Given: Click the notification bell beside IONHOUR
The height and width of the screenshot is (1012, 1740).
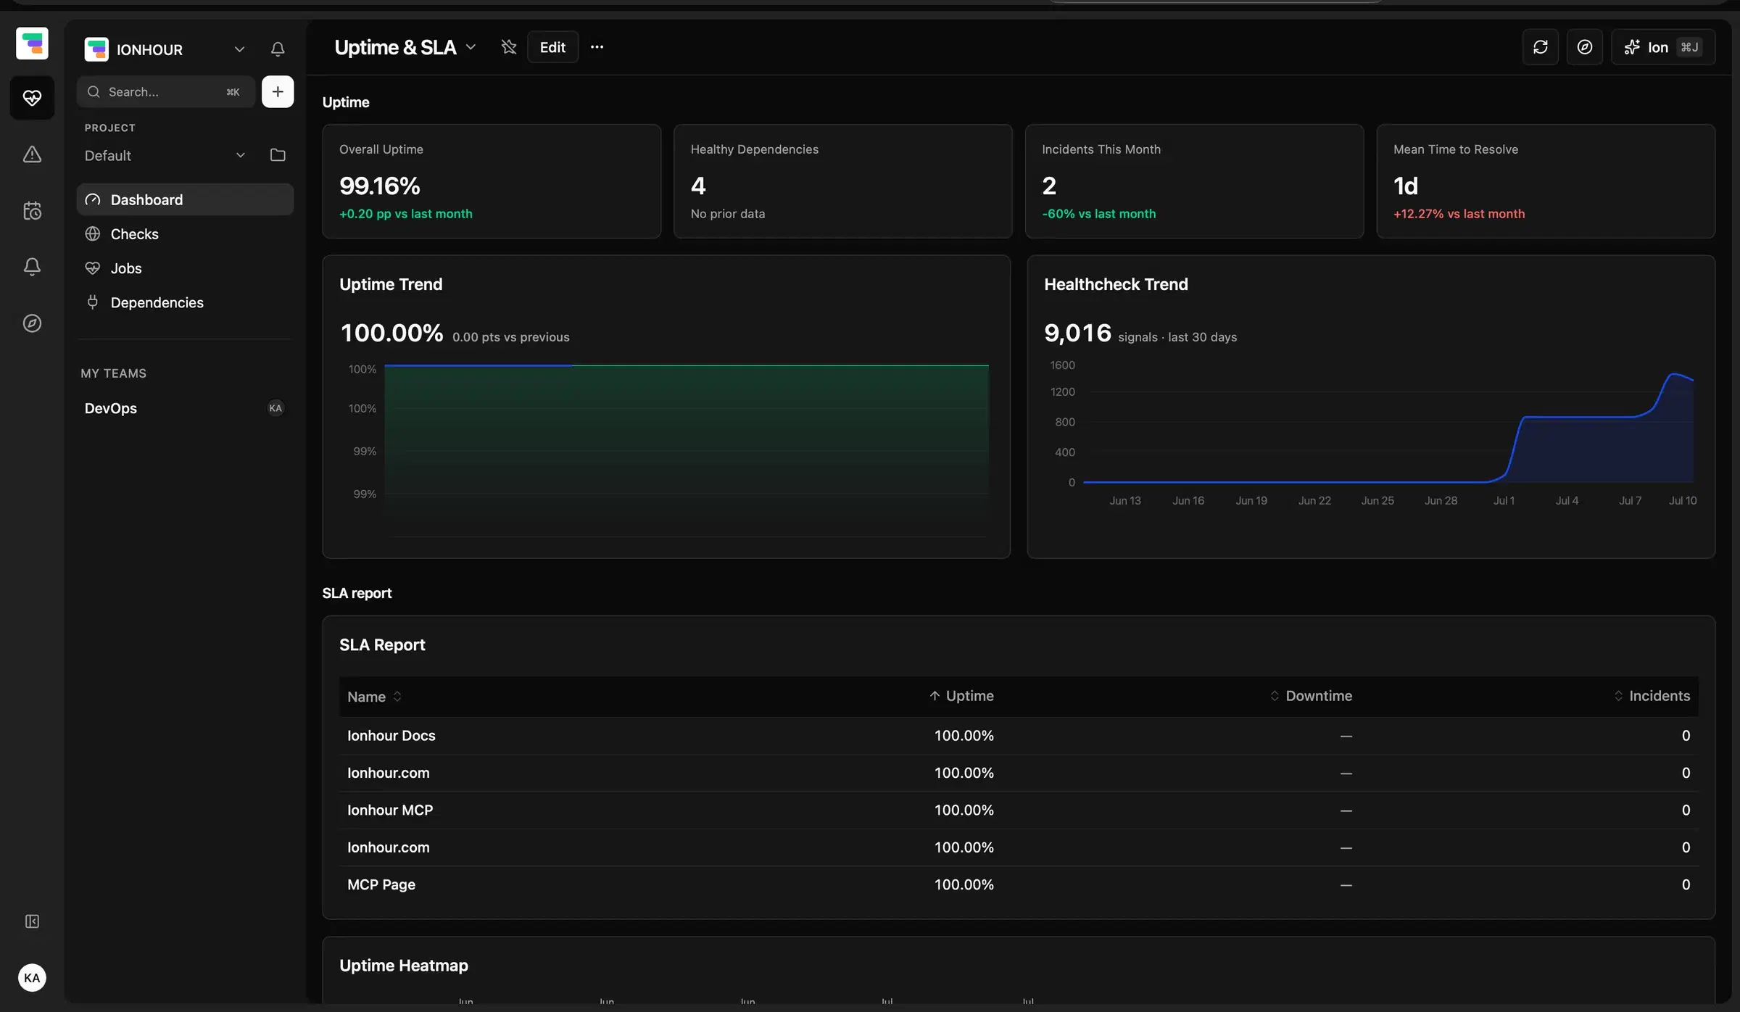Looking at the screenshot, I should [x=278, y=49].
